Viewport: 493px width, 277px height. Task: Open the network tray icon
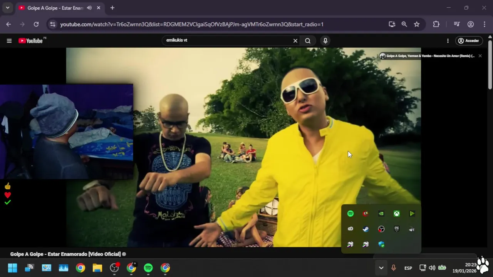click(x=423, y=268)
